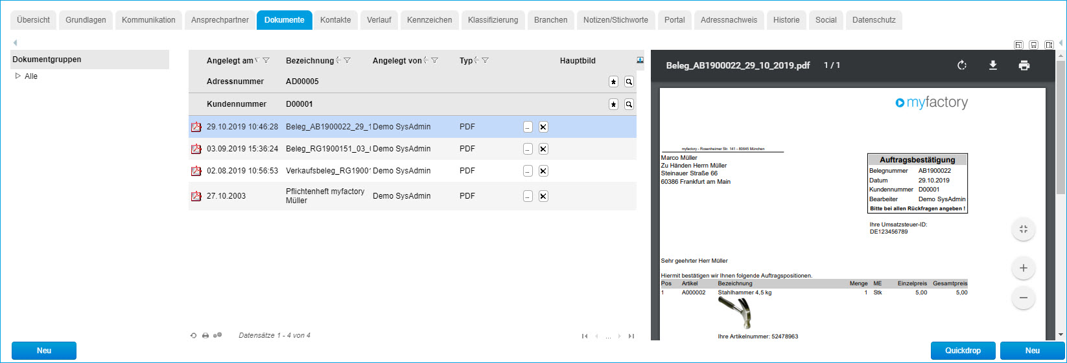Open filter for the Bezeichnung column
Viewport: 1067px width, 363px height.
(x=347, y=61)
